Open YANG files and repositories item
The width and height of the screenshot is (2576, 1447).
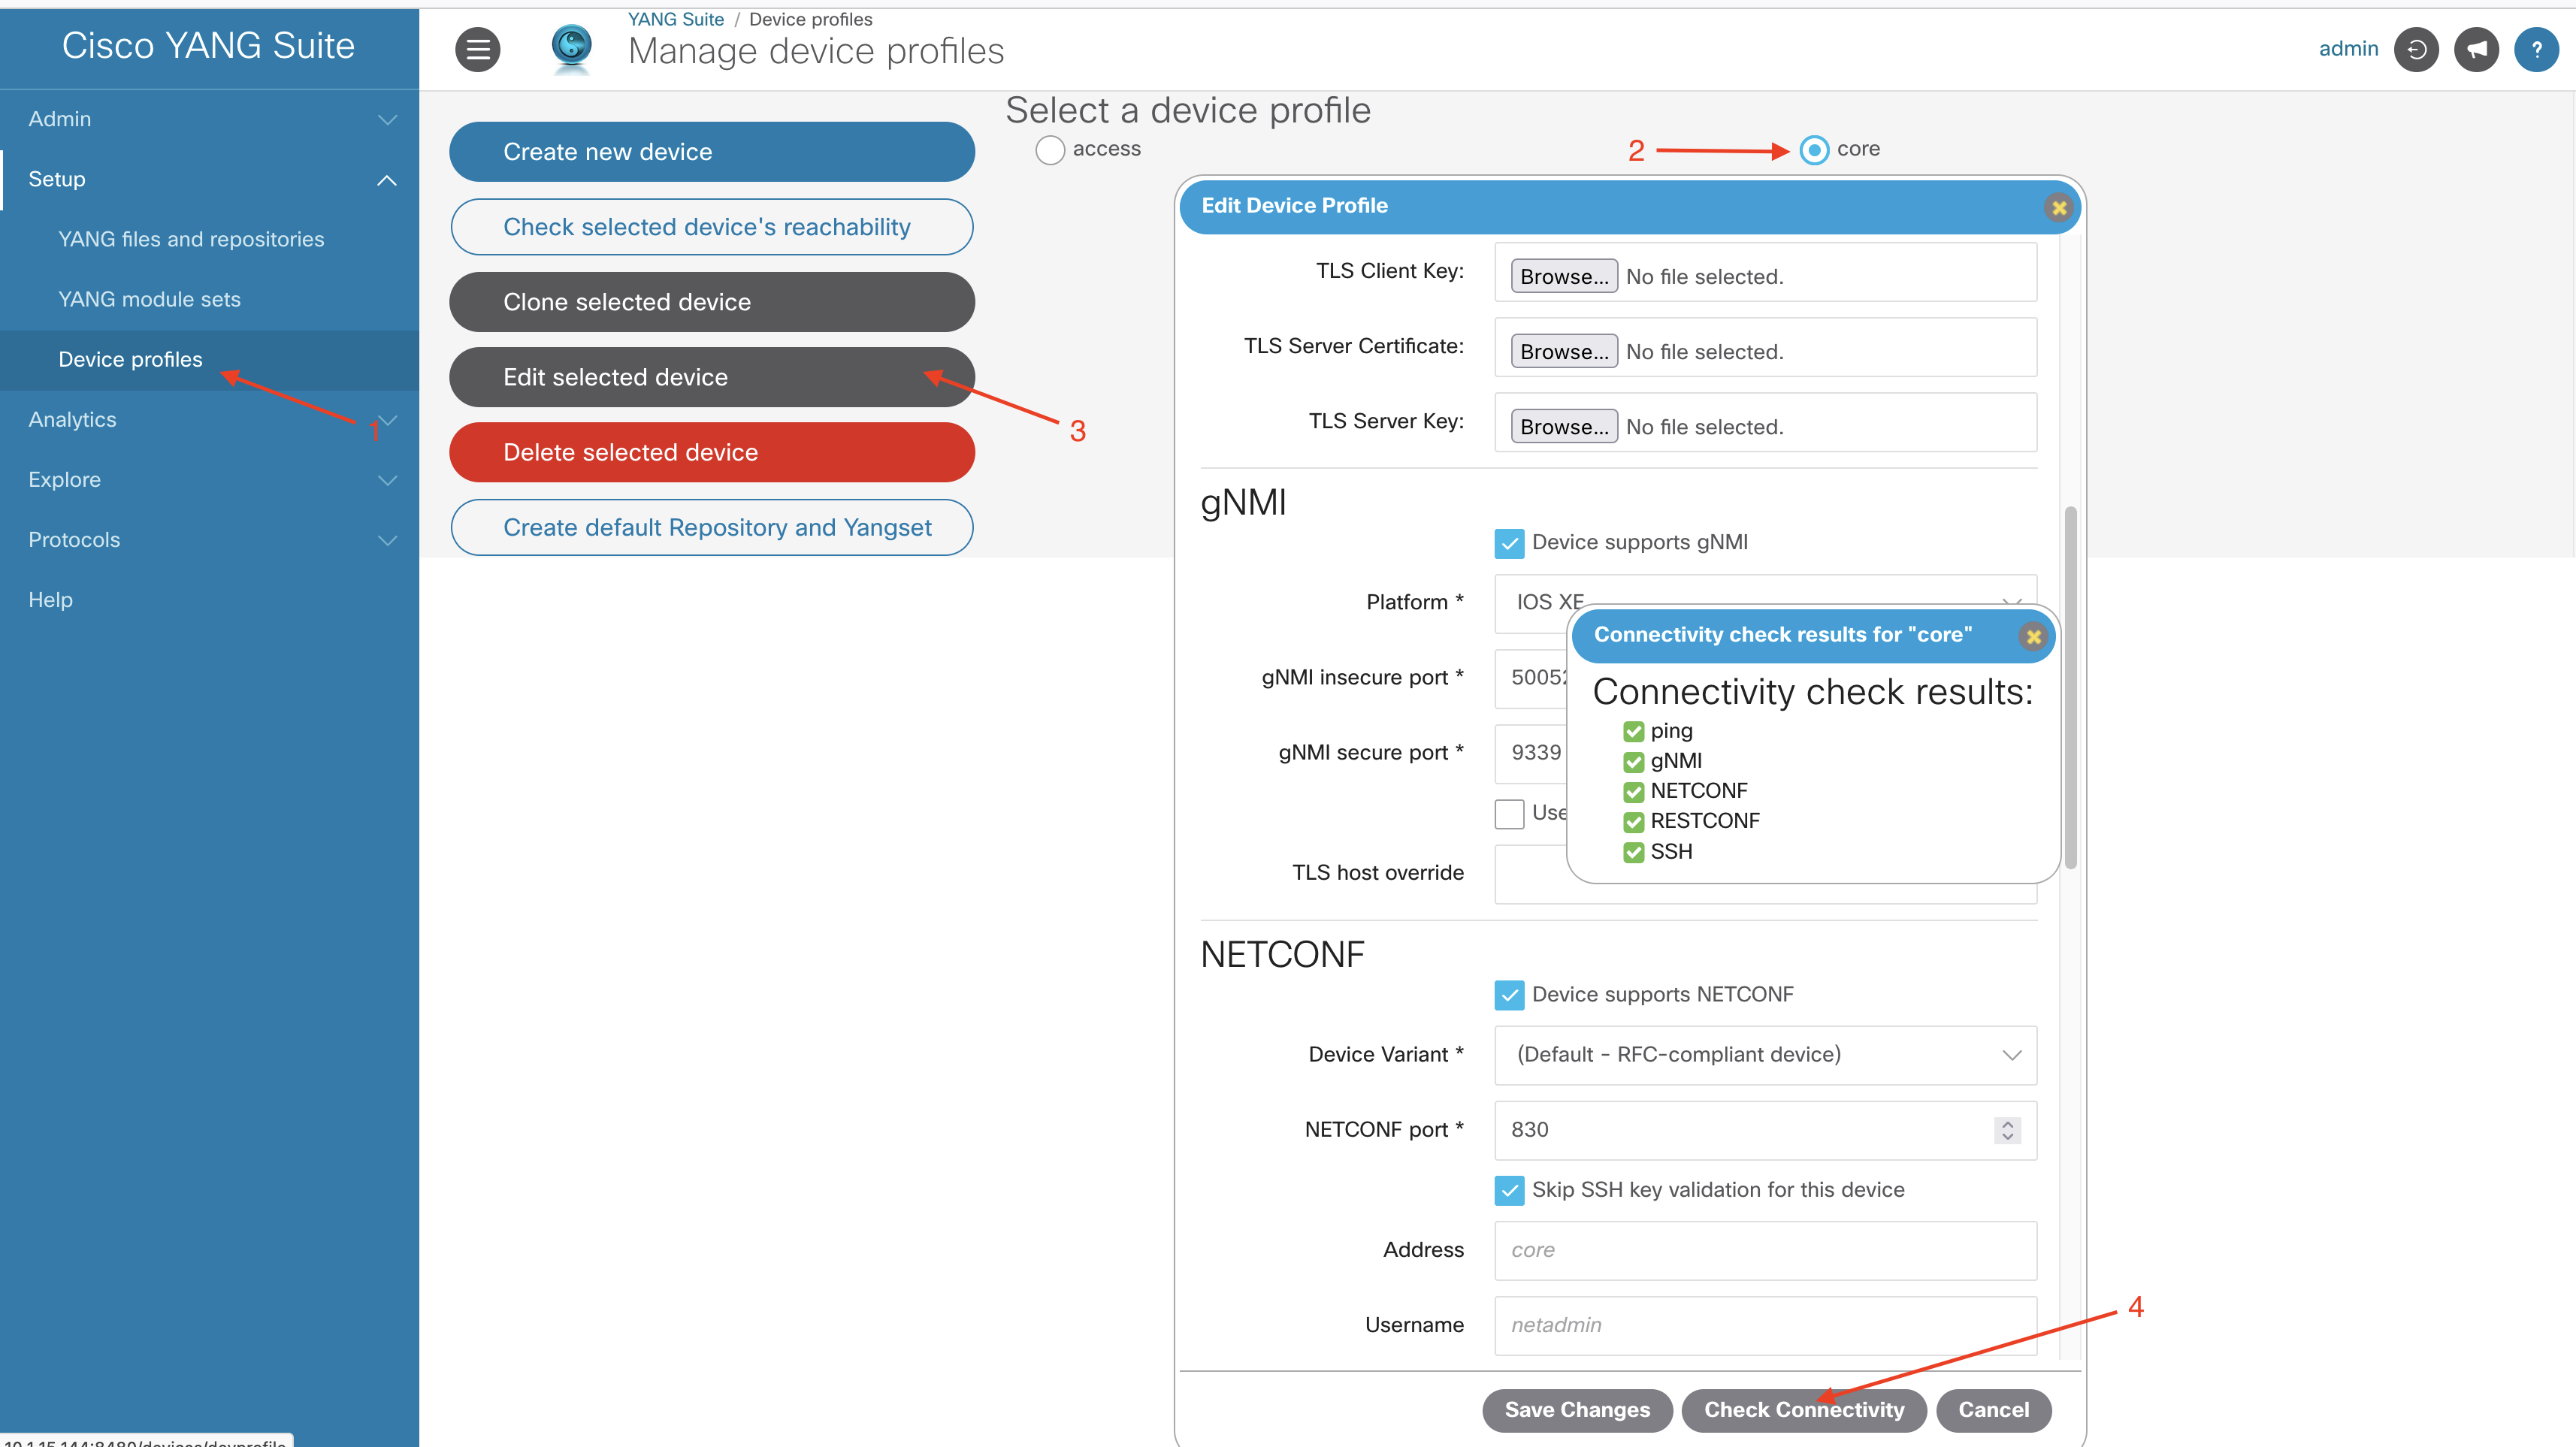191,239
